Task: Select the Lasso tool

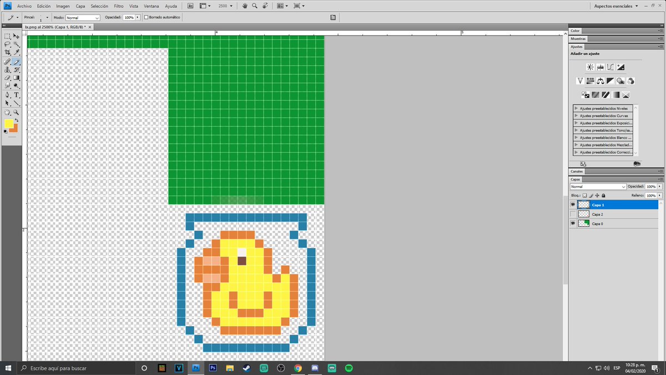Action: (7, 44)
